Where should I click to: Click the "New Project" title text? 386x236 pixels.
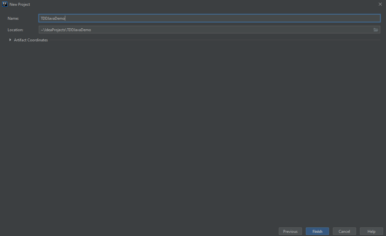(20, 4)
